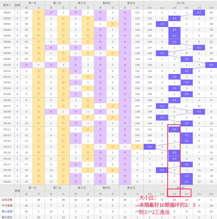Click highlighted 4:1 cell in row 25108
Image resolution: width=217 pixels, height=219 pixels.
click(x=199, y=112)
